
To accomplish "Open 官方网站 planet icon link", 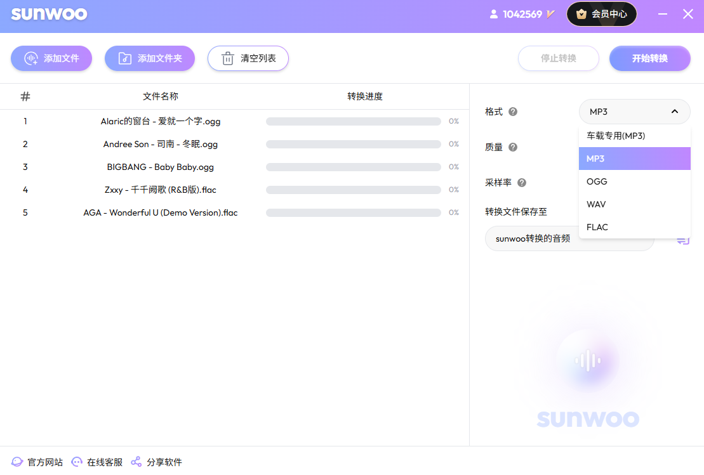I will [x=17, y=462].
